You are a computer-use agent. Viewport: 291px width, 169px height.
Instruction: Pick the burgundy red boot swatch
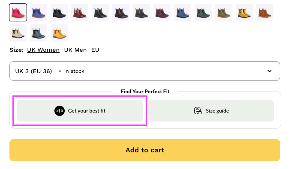point(80,12)
